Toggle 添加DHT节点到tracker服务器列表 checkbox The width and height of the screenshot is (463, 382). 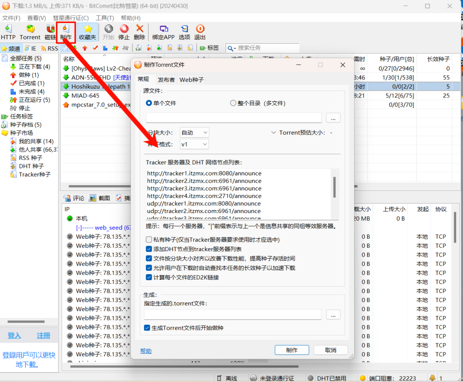(x=149, y=249)
